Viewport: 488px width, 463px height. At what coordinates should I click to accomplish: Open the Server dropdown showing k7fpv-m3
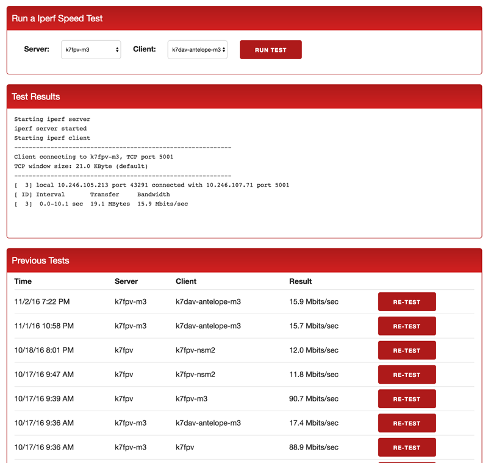point(91,49)
